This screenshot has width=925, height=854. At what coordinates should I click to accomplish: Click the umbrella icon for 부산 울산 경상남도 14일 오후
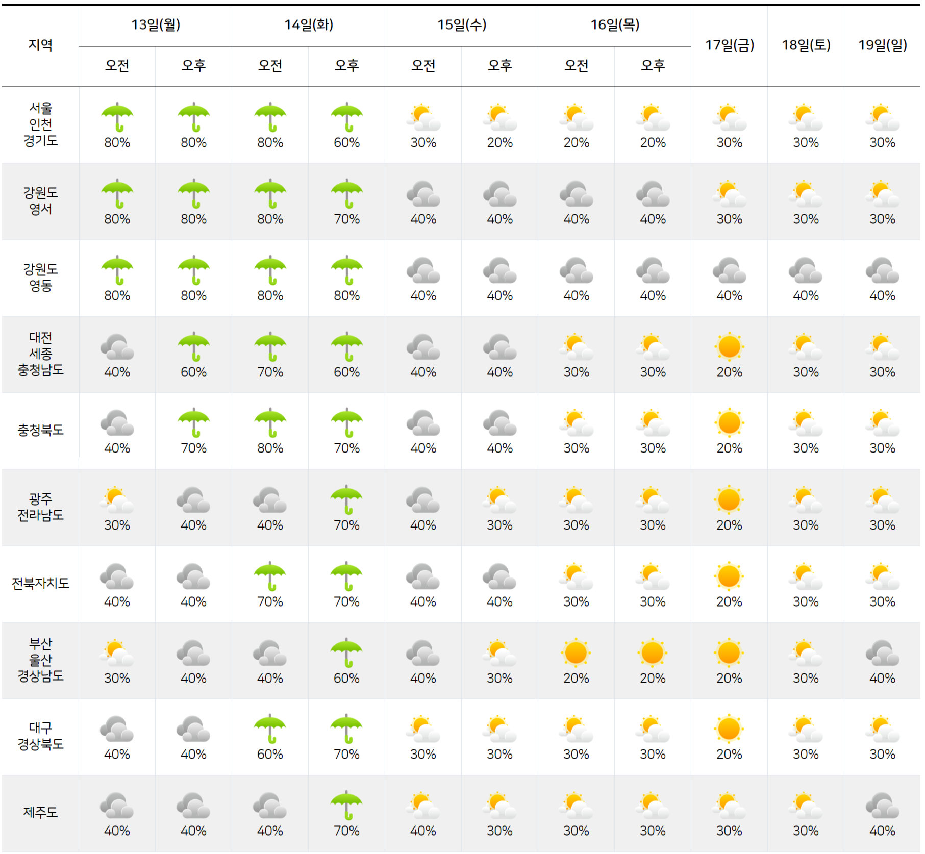346,653
